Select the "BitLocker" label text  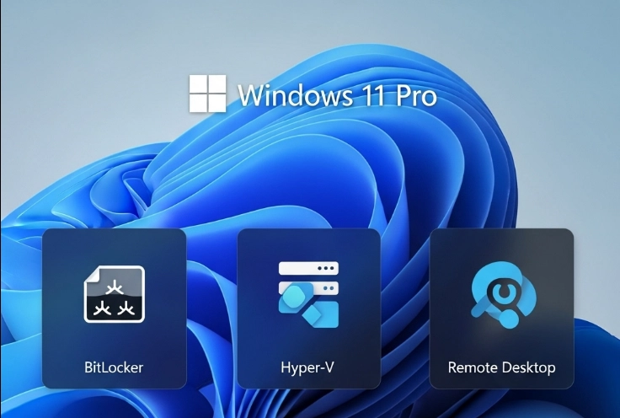(x=114, y=367)
